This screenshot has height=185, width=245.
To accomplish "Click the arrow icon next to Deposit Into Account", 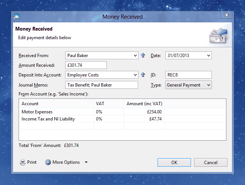I will tap(143, 75).
